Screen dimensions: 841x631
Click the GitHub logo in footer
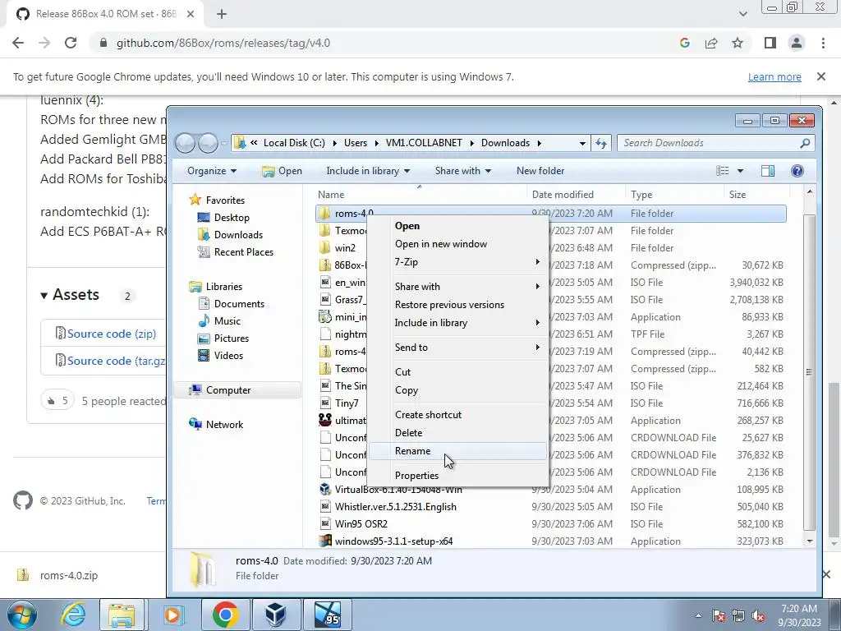coord(22,500)
